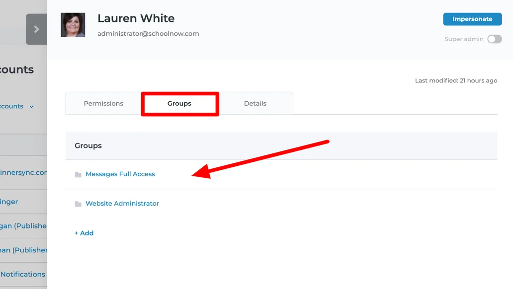513x289 pixels.
Task: Open the Details tab
Action: (255, 103)
